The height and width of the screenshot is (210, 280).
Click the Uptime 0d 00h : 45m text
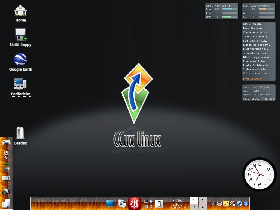coord(256,95)
